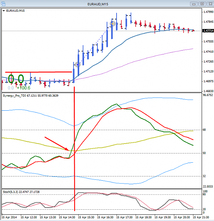Expand the EURAUD,M15 chart dropdown triangle
This screenshot has width=214, height=221.
point(4,11)
